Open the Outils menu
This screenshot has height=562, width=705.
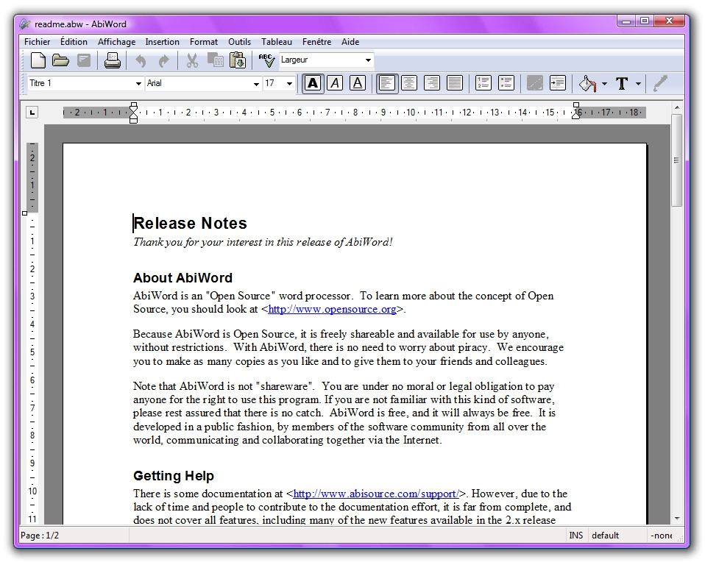[239, 42]
